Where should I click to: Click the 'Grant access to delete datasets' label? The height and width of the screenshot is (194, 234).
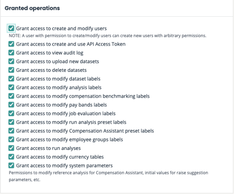click(51, 70)
